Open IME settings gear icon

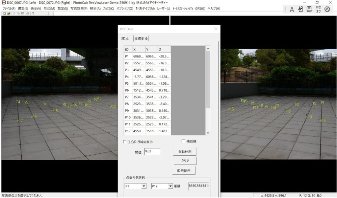[327, 9]
